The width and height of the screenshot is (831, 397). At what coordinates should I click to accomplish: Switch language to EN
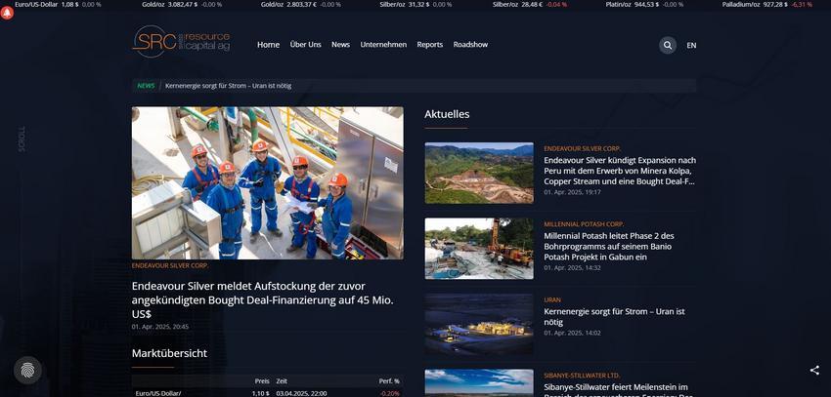click(691, 46)
